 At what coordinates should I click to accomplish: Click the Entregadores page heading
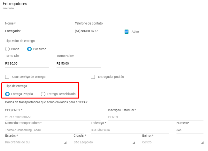[15, 4]
